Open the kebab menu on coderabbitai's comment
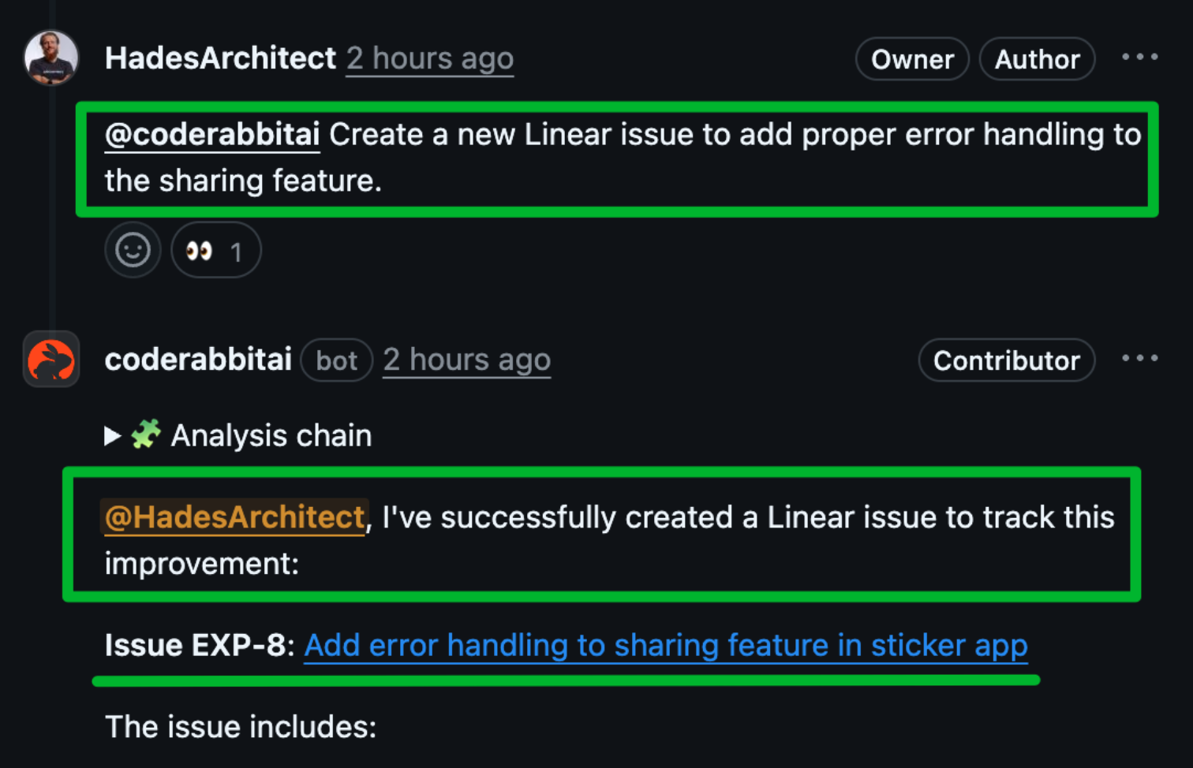 pos(1139,359)
